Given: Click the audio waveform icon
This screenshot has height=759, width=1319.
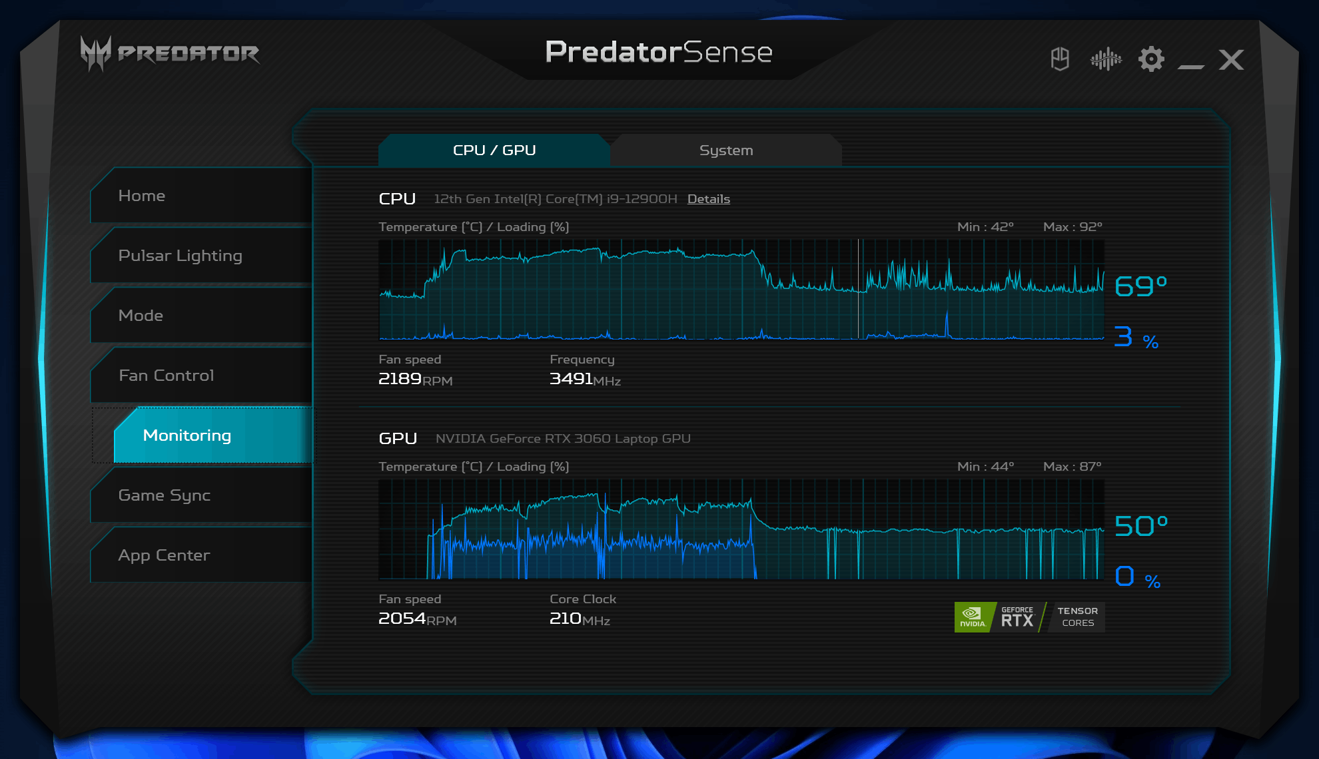Looking at the screenshot, I should click(x=1106, y=59).
